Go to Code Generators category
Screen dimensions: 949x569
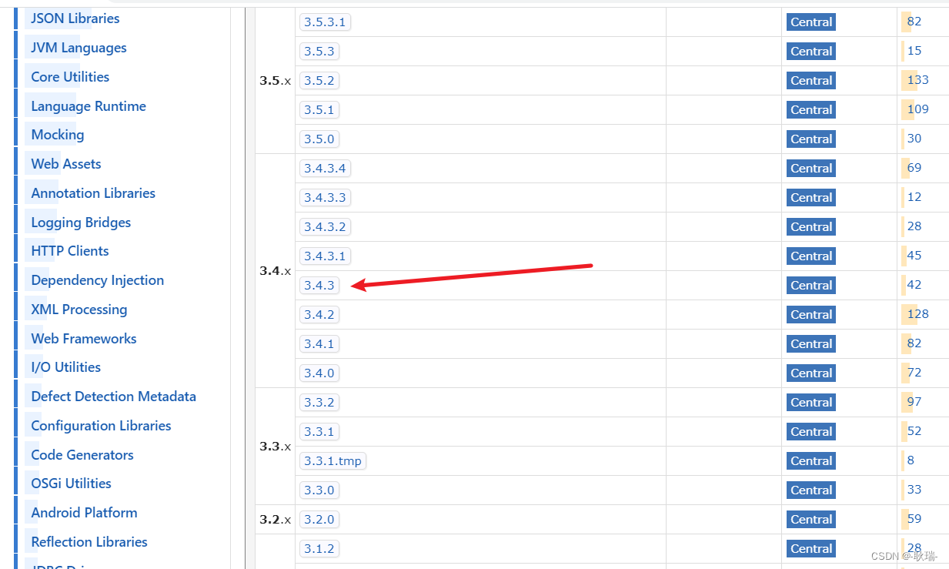(82, 455)
